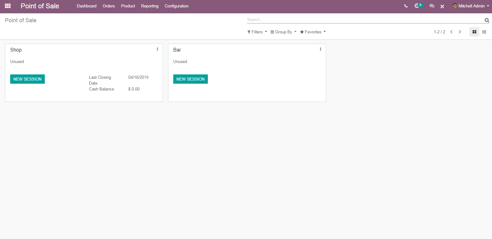The image size is (492, 239).
Task: Open the Shop point of sale title
Action: point(16,50)
